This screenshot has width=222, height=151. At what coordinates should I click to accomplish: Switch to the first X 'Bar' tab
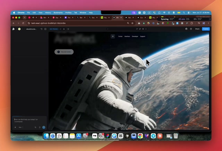(81, 18)
